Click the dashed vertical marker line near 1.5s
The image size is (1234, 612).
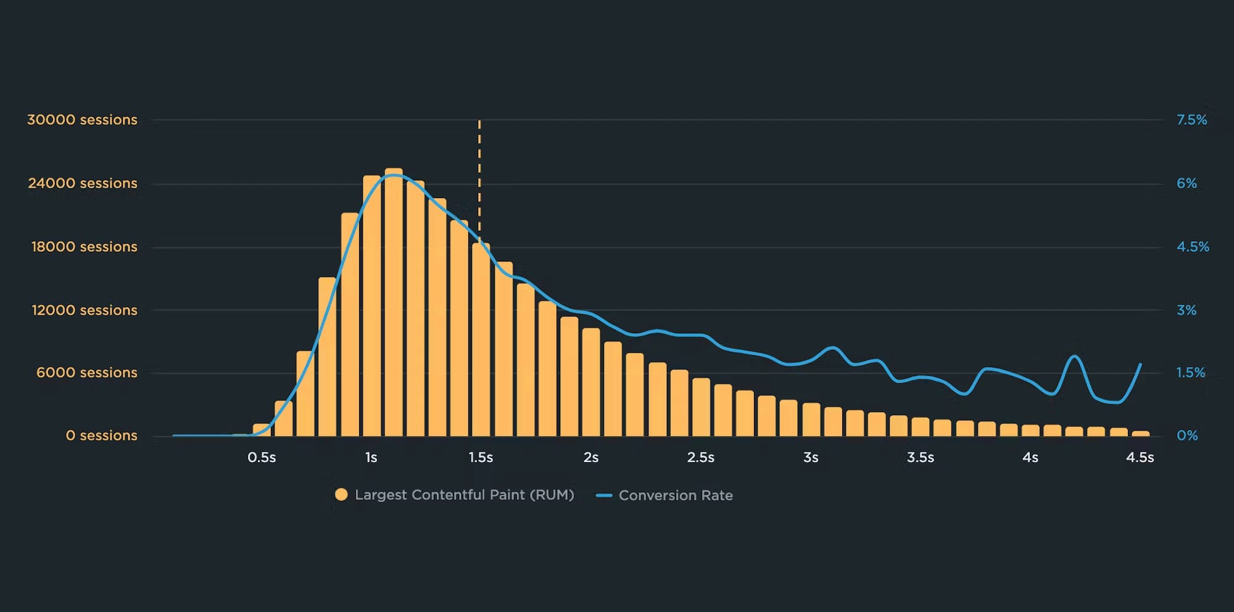point(479,179)
